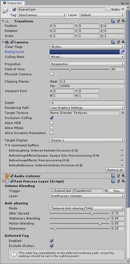This screenshot has height=264, width=130.
Task: Open Transform component gear settings menu
Action: click(x=123, y=21)
